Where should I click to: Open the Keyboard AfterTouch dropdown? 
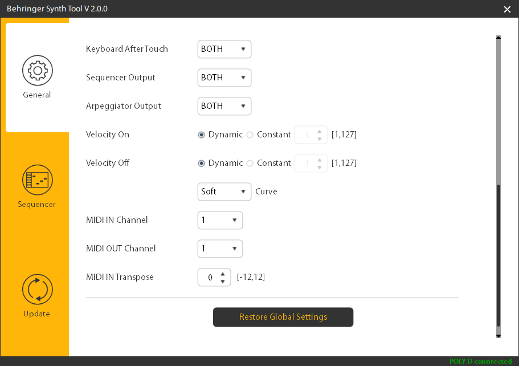tap(224, 49)
